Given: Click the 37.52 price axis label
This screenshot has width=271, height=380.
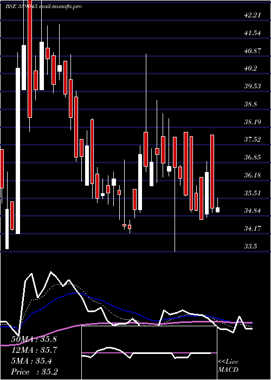Looking at the screenshot, I should (x=253, y=140).
